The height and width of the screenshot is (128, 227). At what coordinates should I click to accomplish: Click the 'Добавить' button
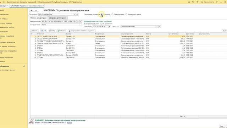(34, 31)
